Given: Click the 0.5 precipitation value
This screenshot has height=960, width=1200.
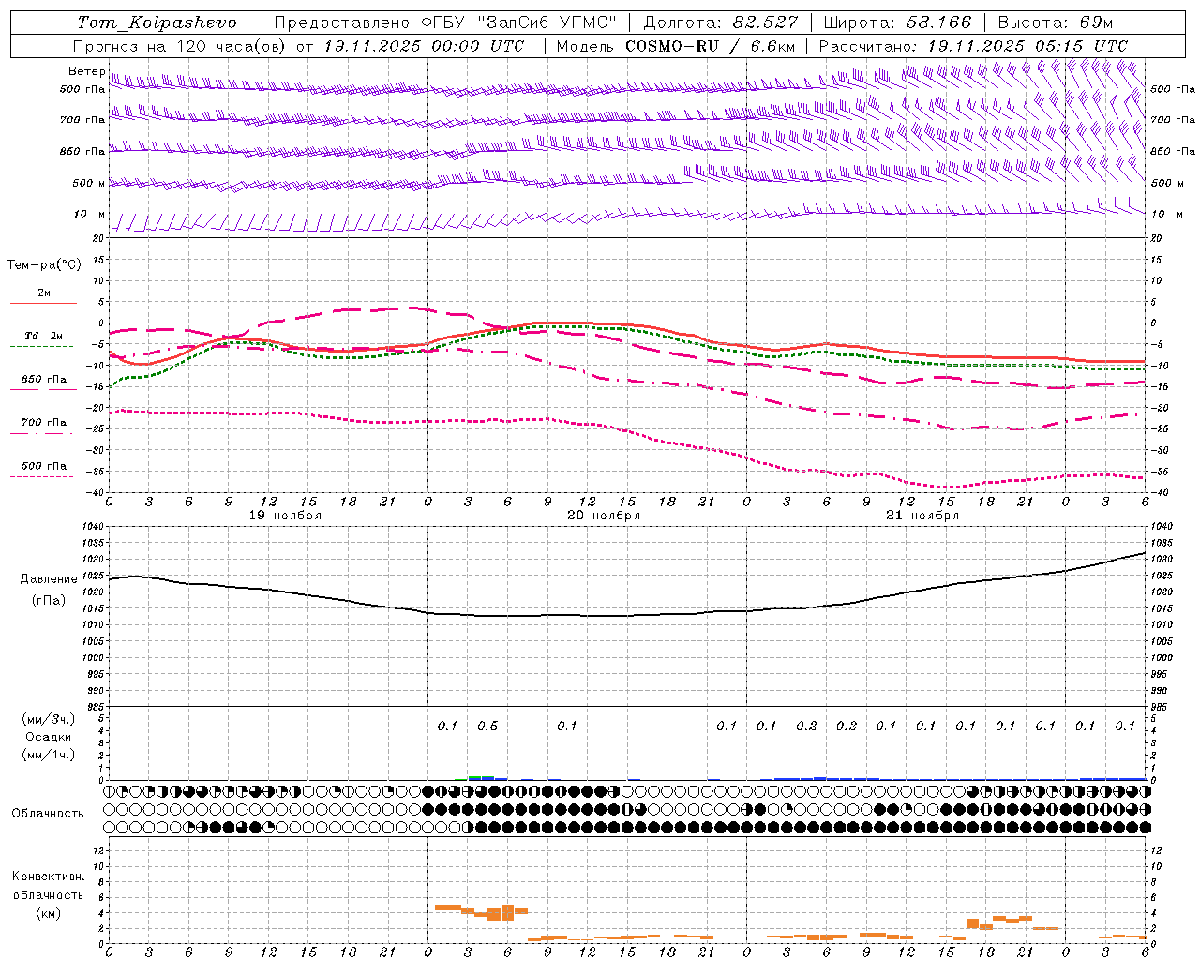Looking at the screenshot, I should pos(487,727).
